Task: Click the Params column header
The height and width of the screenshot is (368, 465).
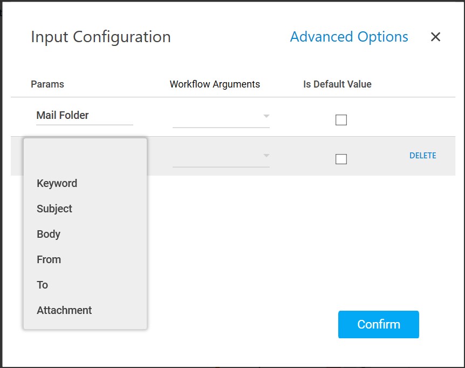Action: point(47,84)
